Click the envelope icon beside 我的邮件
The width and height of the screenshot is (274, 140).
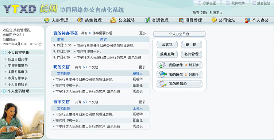[162, 65]
